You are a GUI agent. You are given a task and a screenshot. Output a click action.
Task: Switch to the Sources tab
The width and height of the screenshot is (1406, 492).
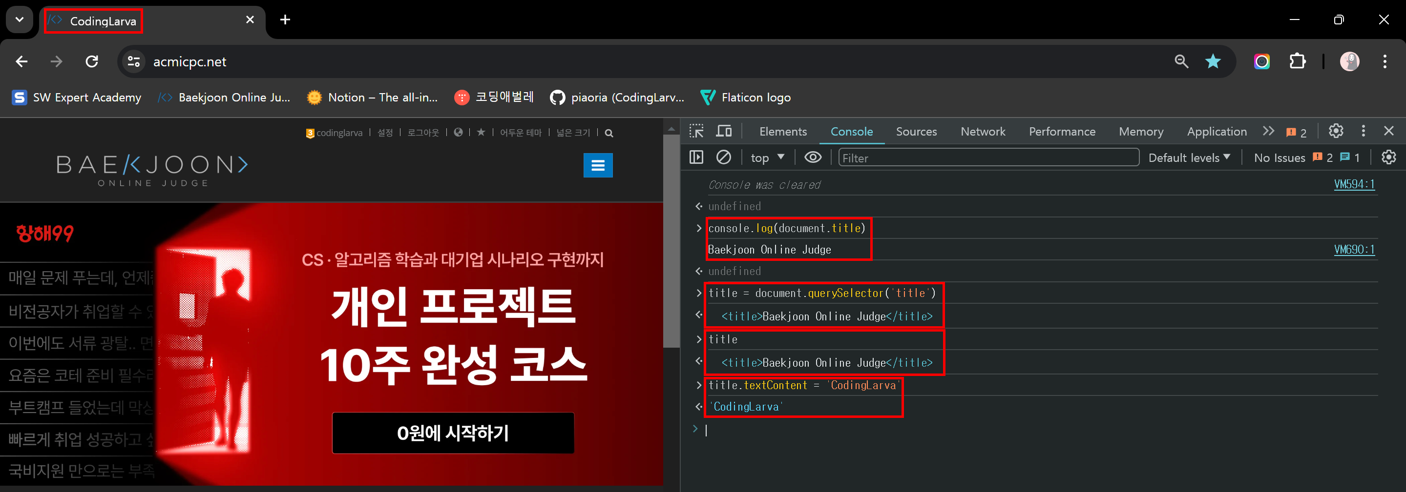pos(916,132)
